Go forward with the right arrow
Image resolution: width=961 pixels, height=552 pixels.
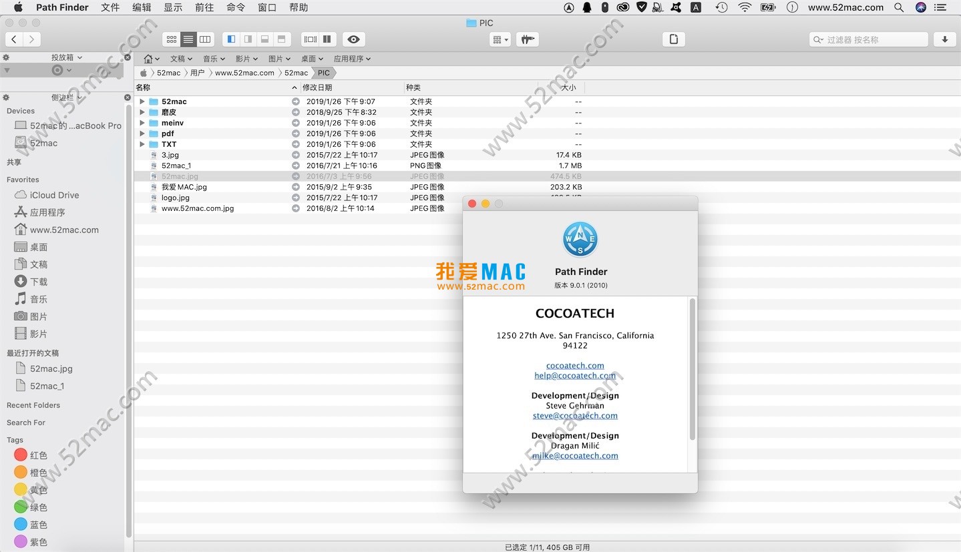click(x=31, y=39)
